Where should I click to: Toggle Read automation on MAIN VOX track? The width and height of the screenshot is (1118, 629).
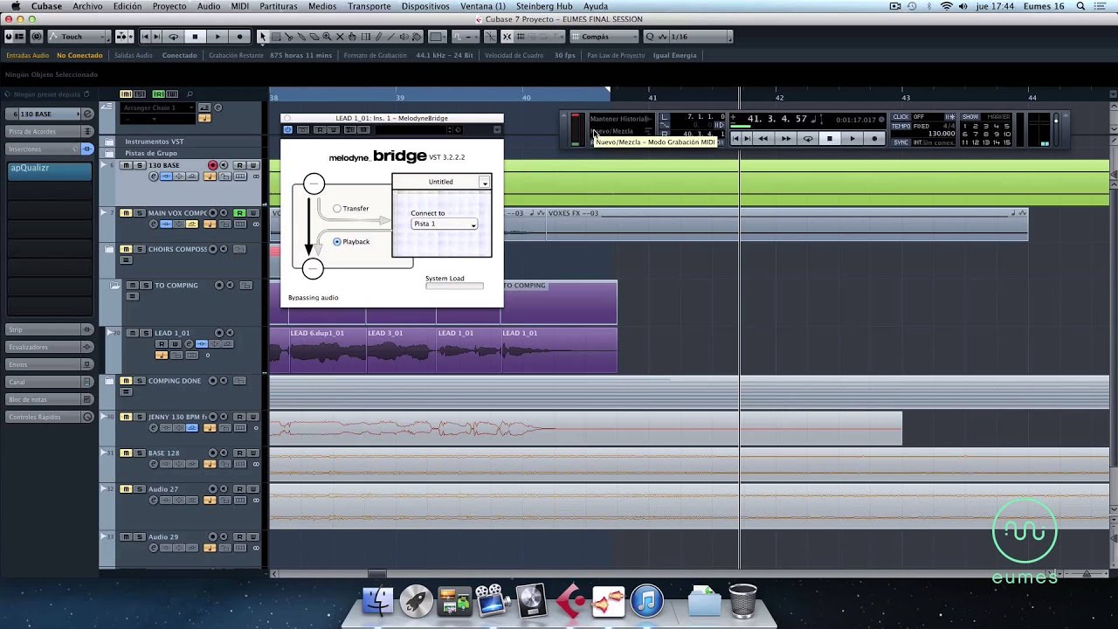coord(239,213)
